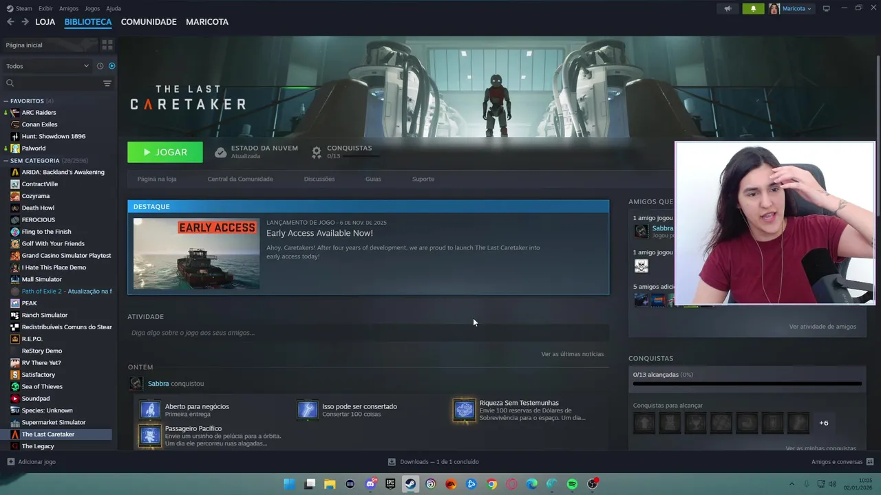881x495 pixels.
Task: Click the activity comment input field
Action: 368,333
